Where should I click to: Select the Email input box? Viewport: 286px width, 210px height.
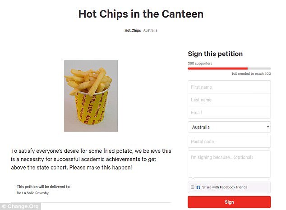[x=229, y=112]
